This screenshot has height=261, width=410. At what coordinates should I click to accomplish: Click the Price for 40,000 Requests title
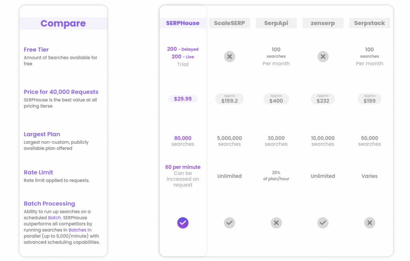coord(61,92)
